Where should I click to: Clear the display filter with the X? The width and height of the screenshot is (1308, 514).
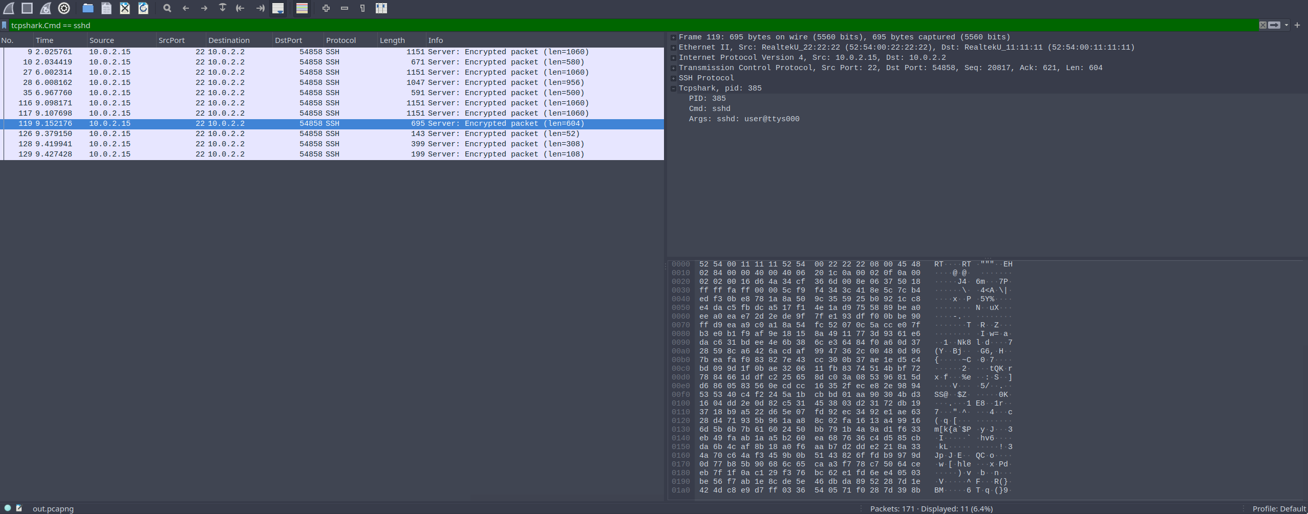(1262, 25)
